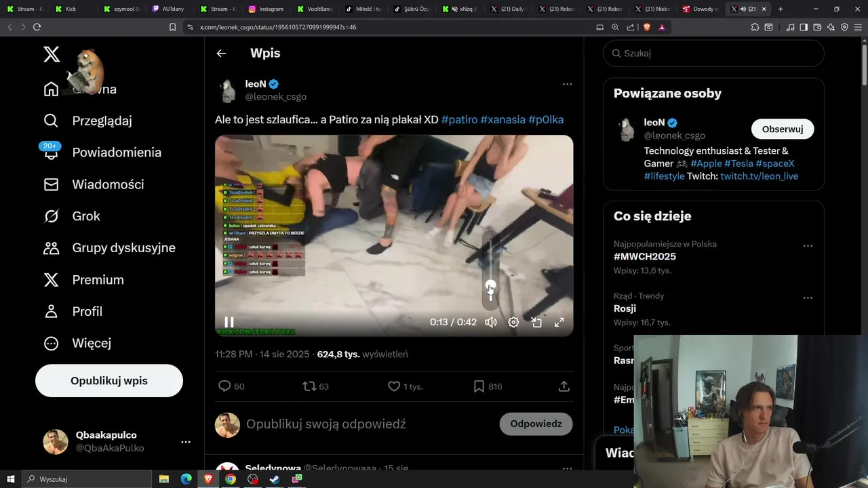
Task: Adjust the video volume slider handle
Action: (491, 286)
